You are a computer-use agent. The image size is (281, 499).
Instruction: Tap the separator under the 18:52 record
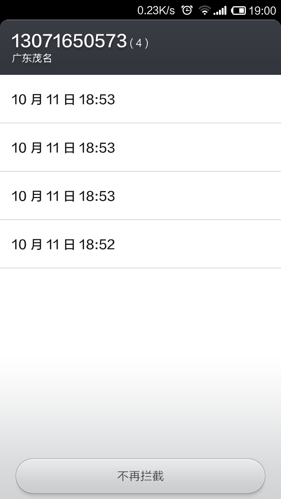[140, 268]
